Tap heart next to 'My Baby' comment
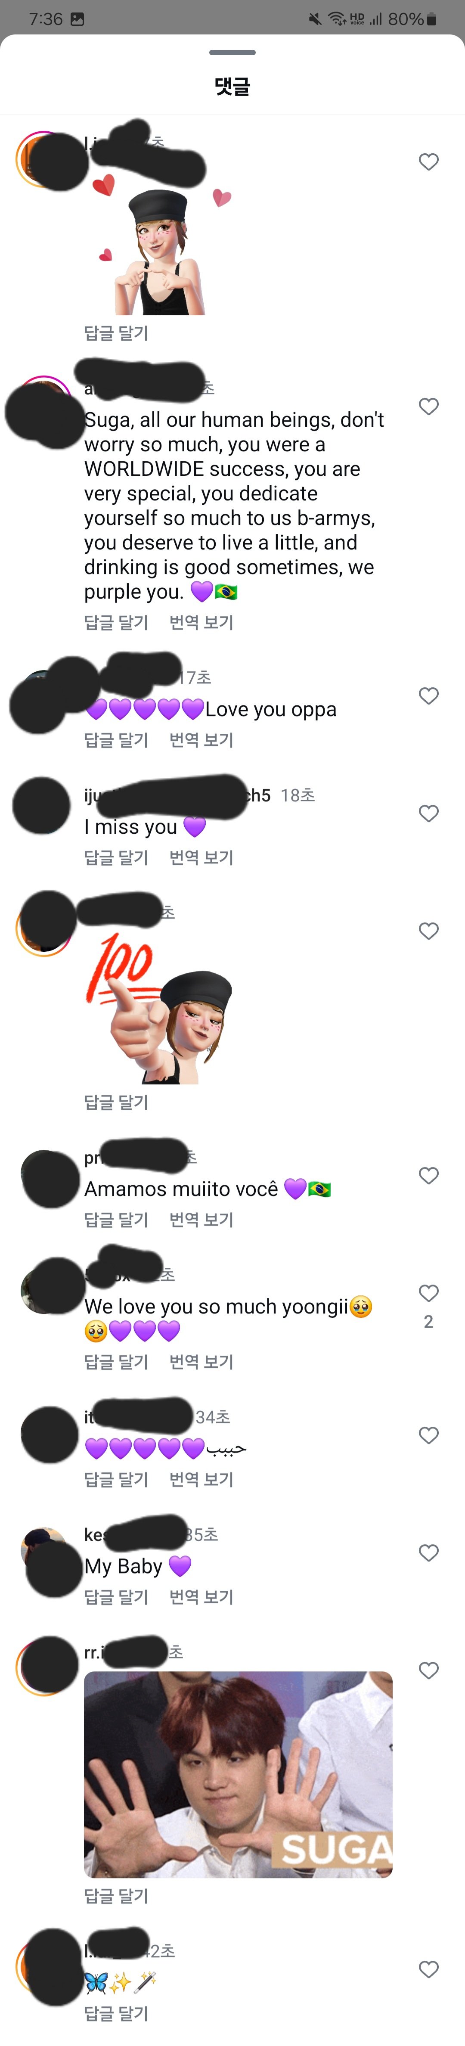This screenshot has height=2046, width=465. (428, 1553)
